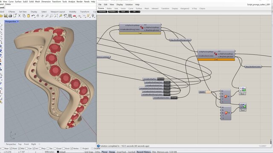
Task: Click the black Default layer colour swatch
Action: click(x=58, y=152)
